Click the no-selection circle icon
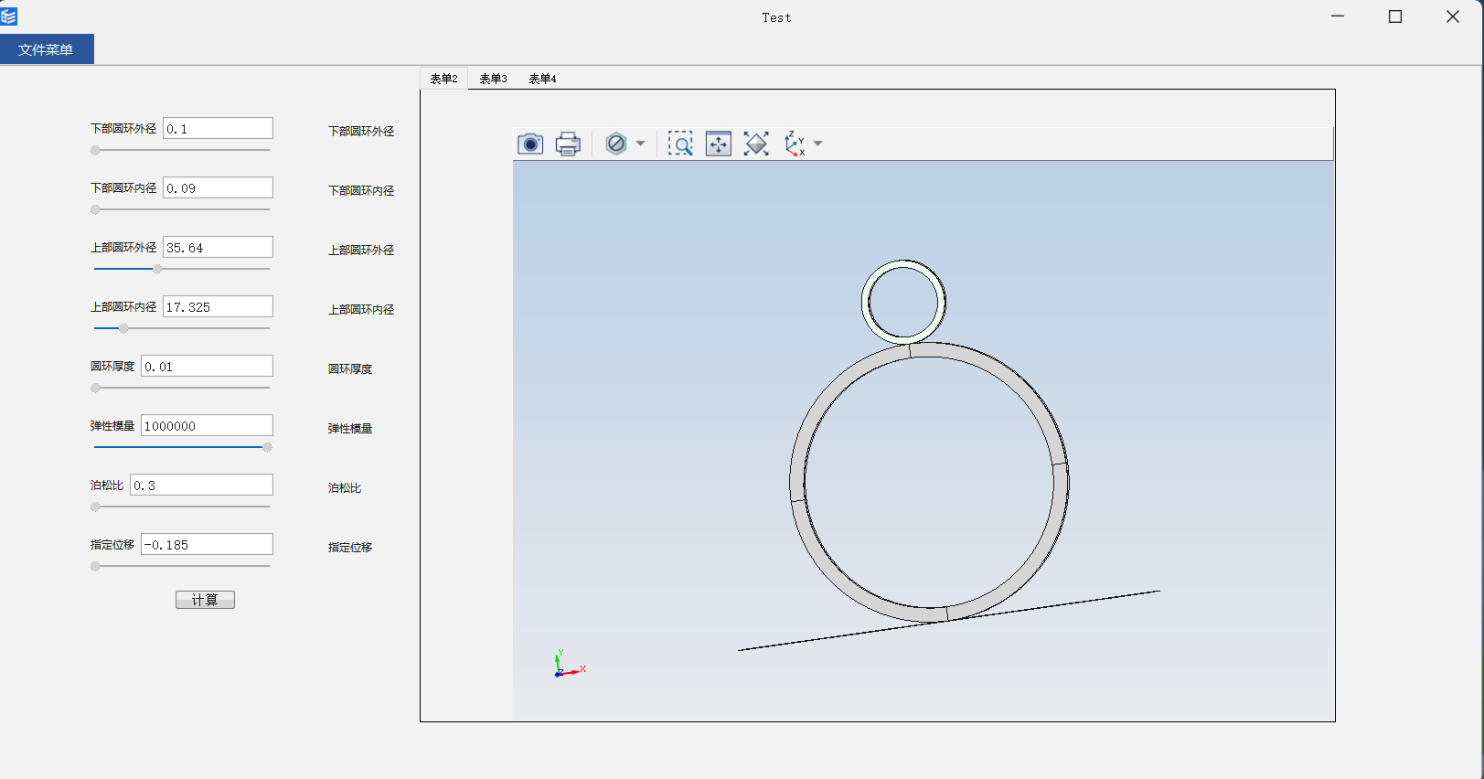The height and width of the screenshot is (779, 1484). (616, 144)
